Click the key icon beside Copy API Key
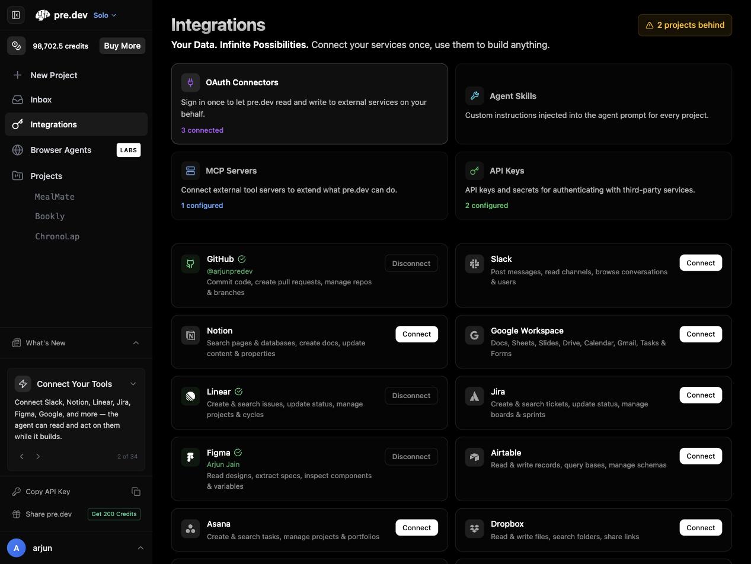Viewport: 751px width, 564px height. click(17, 492)
